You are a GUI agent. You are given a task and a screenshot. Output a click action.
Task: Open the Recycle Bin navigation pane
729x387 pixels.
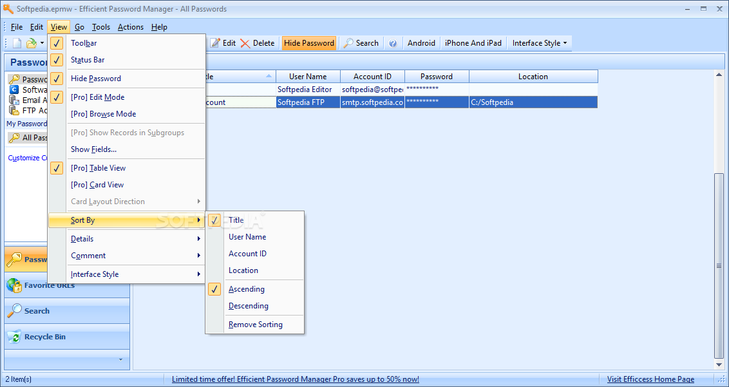pyautogui.click(x=68, y=337)
